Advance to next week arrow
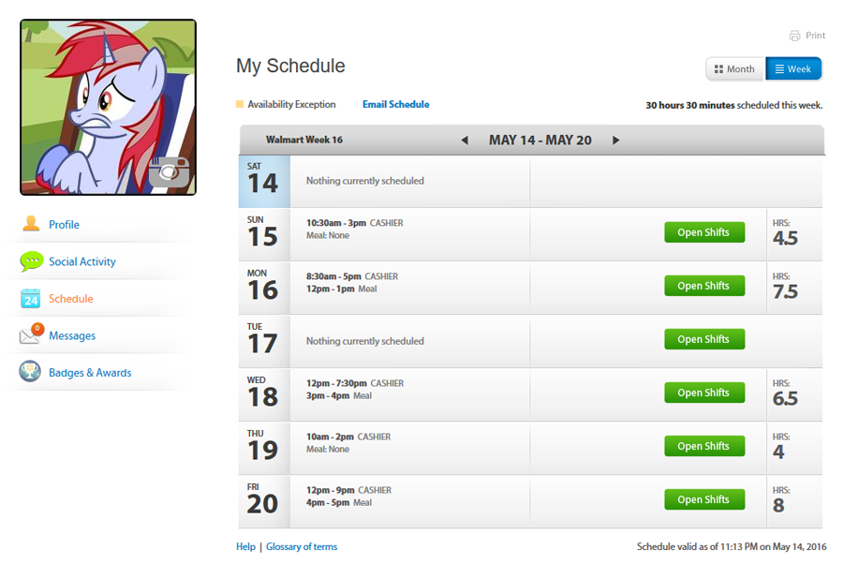The width and height of the screenshot is (843, 564). pos(615,141)
